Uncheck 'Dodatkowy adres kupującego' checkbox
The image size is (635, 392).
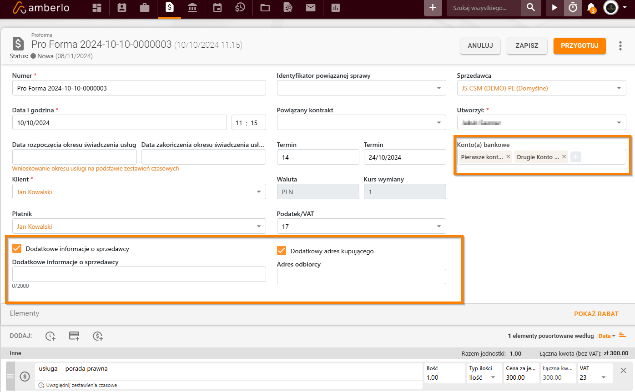click(282, 251)
